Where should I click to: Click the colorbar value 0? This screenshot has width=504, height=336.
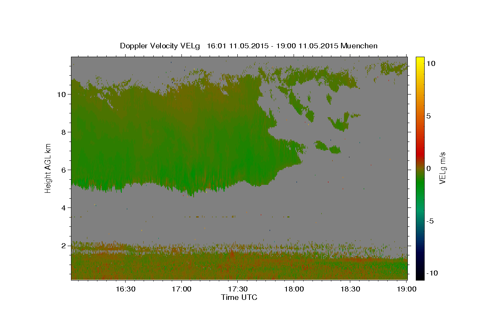428,168
